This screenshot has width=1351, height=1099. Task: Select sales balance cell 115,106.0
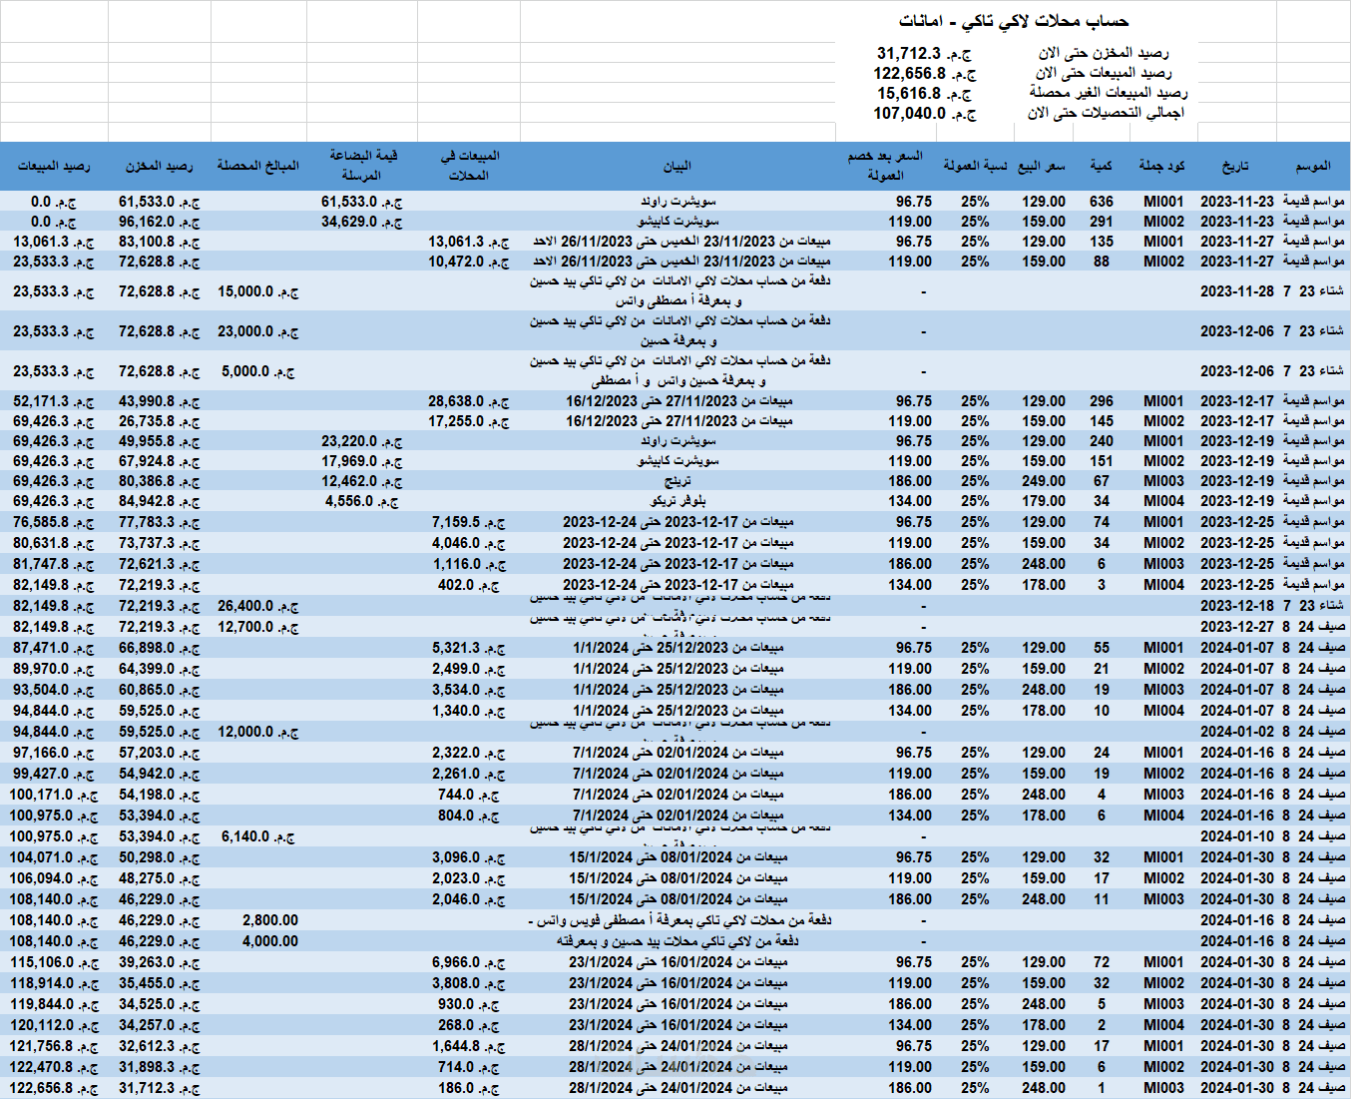coord(54,961)
